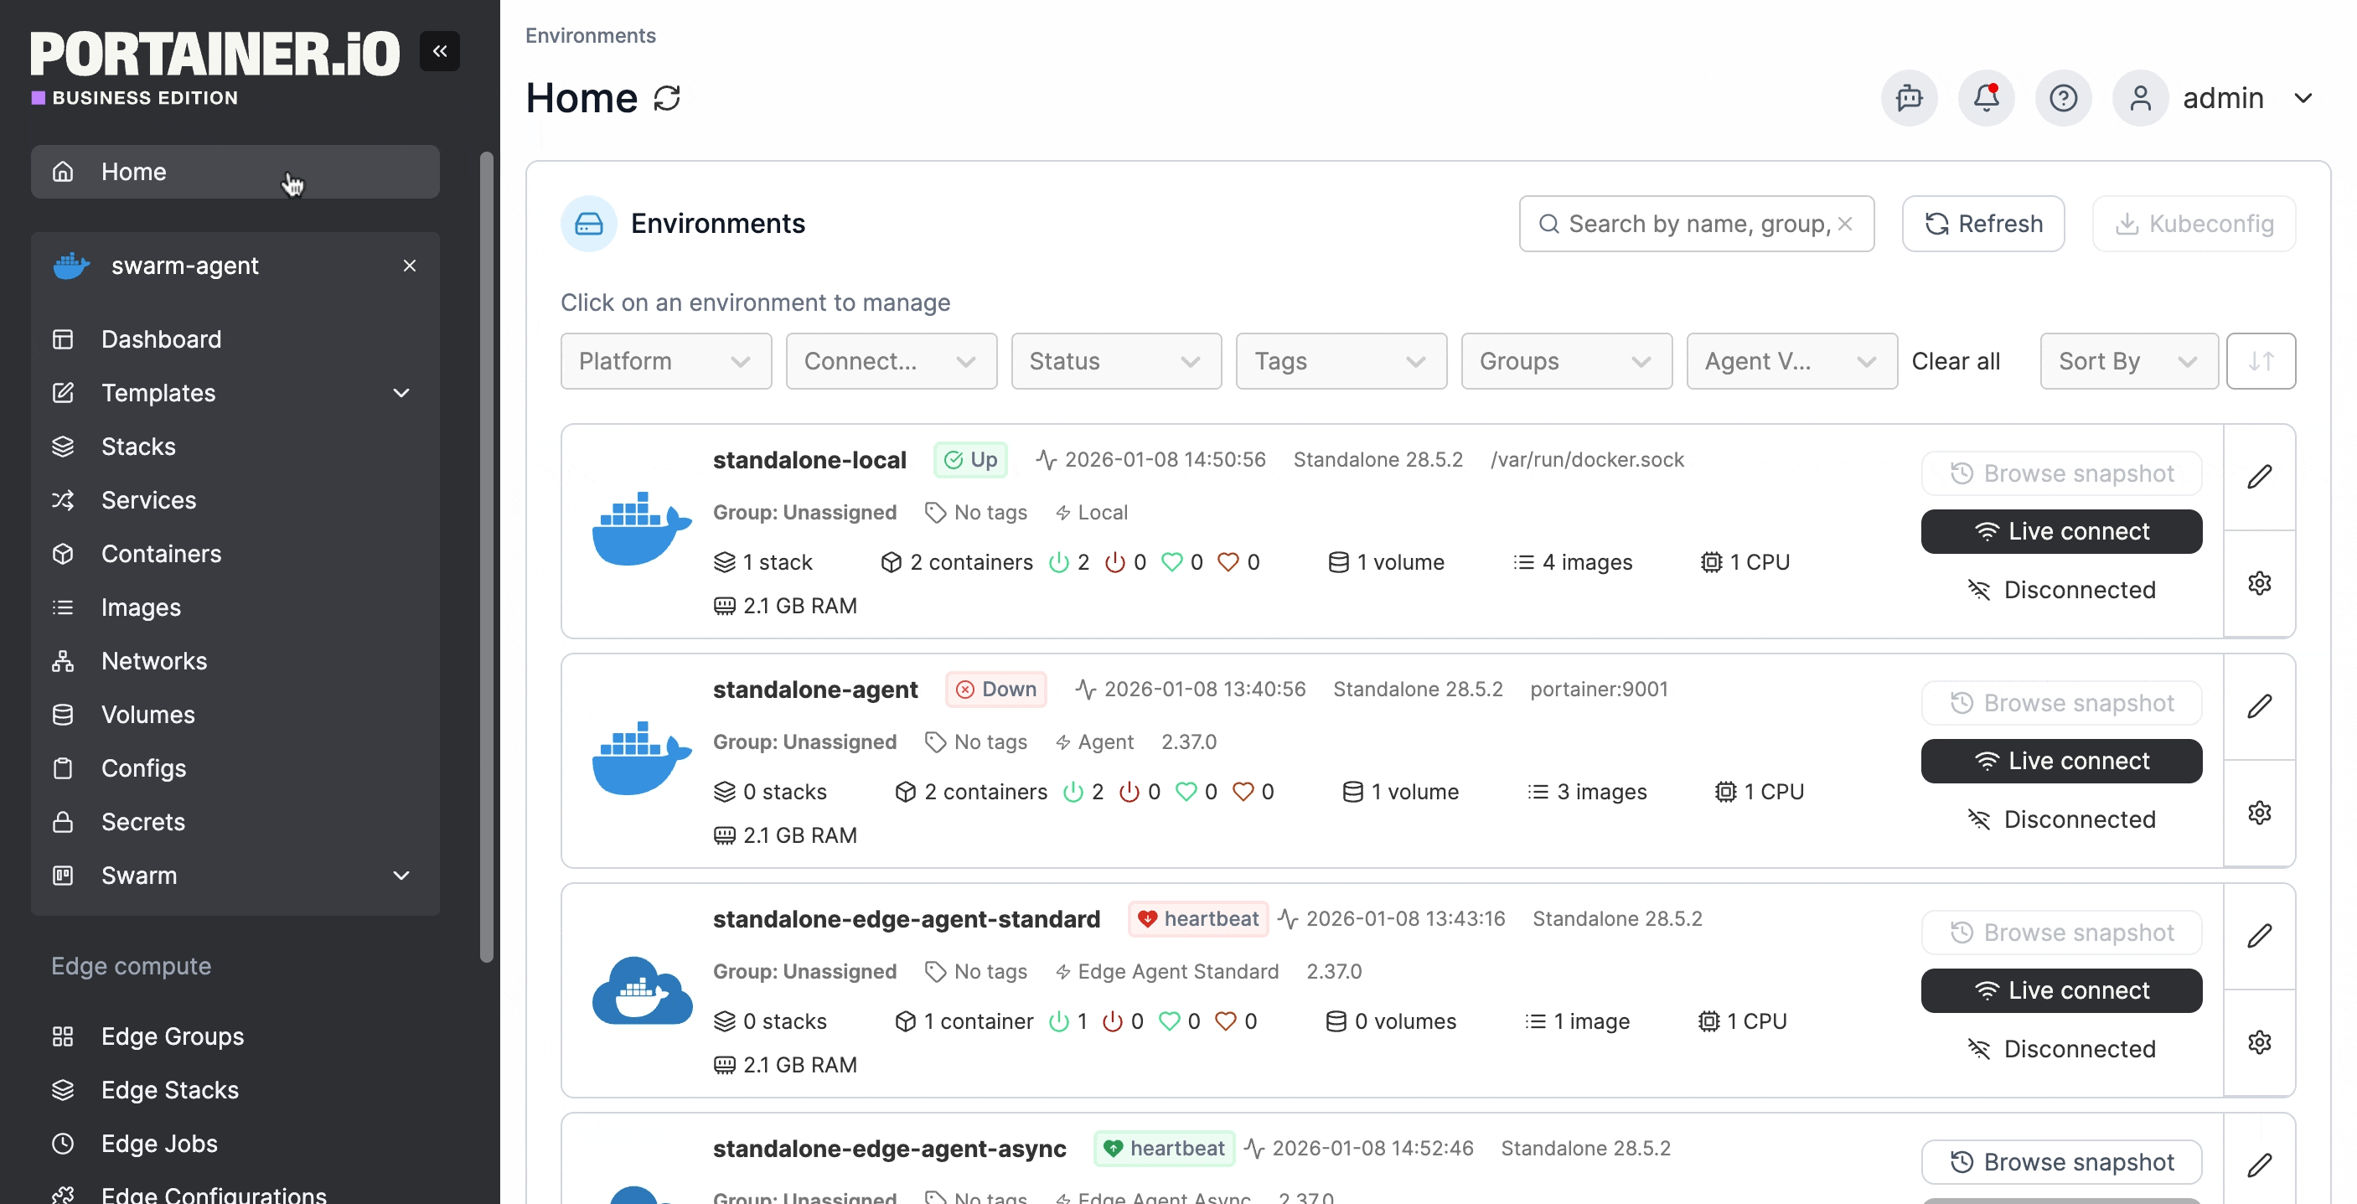2357x1204 pixels.
Task: Open the Sort By dropdown
Action: (2127, 361)
